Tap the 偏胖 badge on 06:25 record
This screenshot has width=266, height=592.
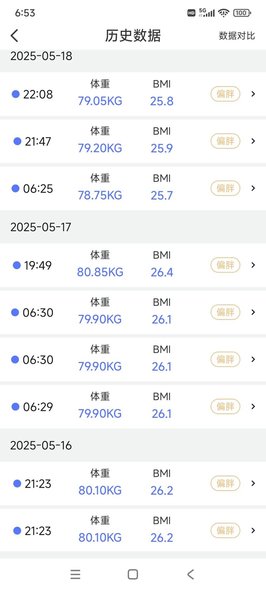click(x=225, y=188)
